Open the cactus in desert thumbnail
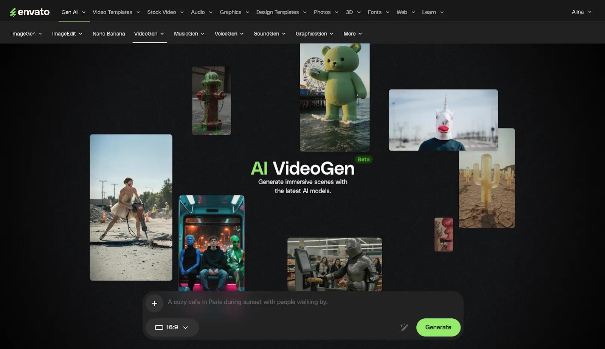The height and width of the screenshot is (349, 605). [x=487, y=189]
